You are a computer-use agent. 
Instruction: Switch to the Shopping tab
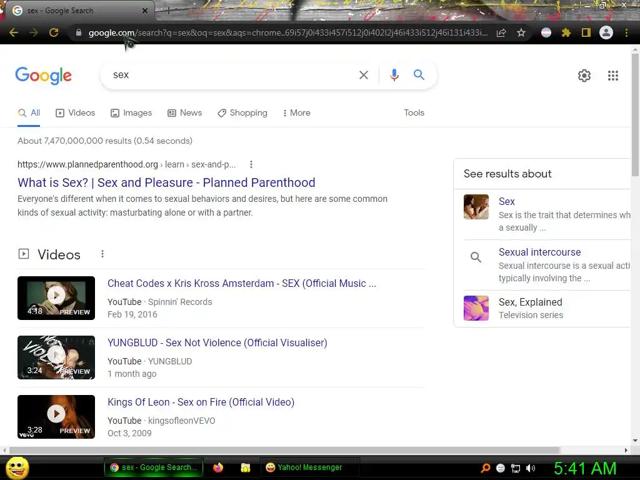(242, 112)
